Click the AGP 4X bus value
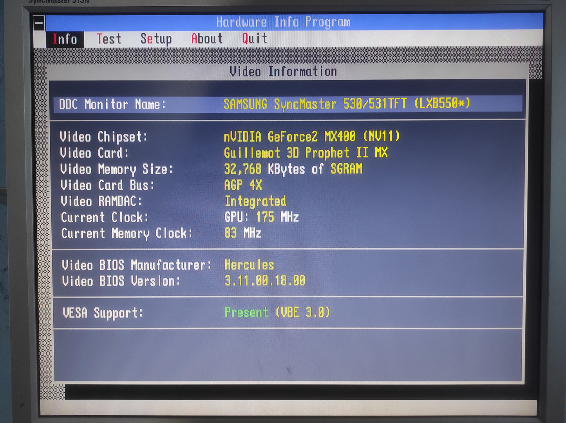The height and width of the screenshot is (423, 566). (243, 185)
